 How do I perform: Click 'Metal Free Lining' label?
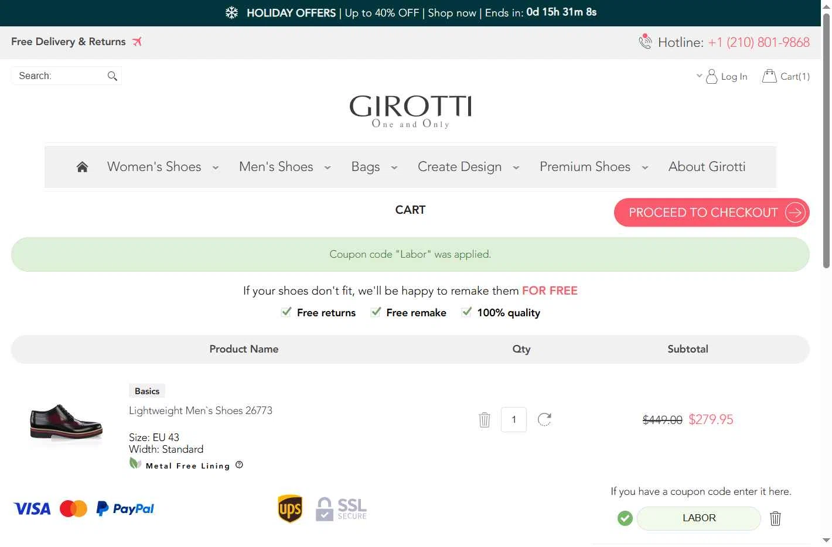188,466
